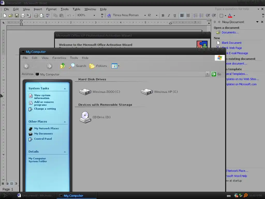Open the font size 12 dropdown
The height and width of the screenshot is (199, 265).
click(157, 15)
